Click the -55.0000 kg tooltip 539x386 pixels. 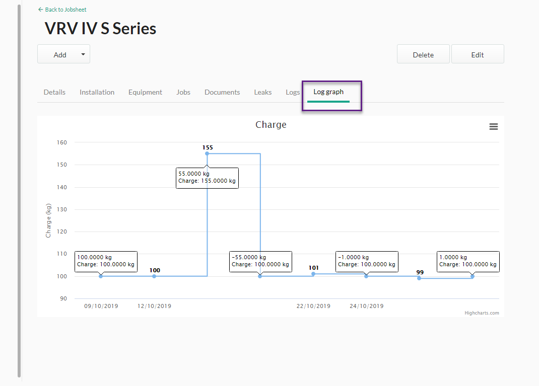260,261
